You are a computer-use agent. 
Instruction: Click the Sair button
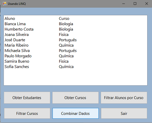124,113
